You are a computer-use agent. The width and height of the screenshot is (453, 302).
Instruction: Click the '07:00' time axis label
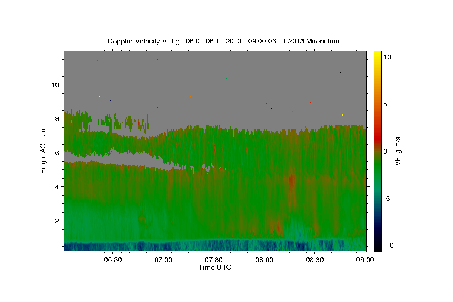pyautogui.click(x=163, y=260)
